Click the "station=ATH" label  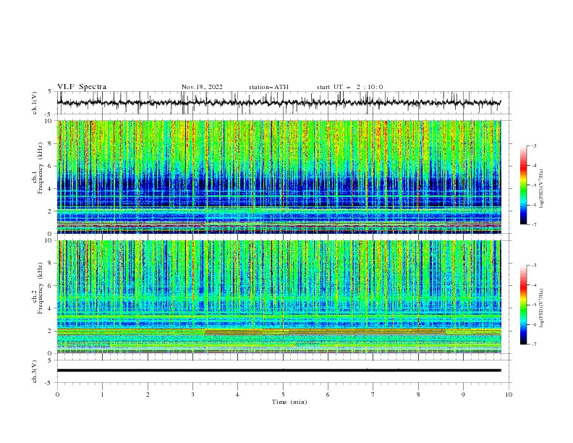click(268, 87)
